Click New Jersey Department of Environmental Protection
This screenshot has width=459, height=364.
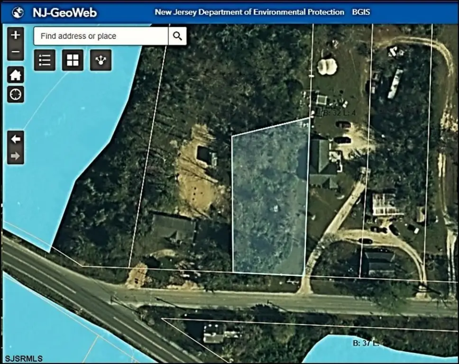pyautogui.click(x=249, y=12)
